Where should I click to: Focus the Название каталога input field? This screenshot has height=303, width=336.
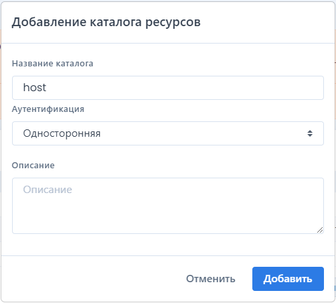(x=168, y=88)
